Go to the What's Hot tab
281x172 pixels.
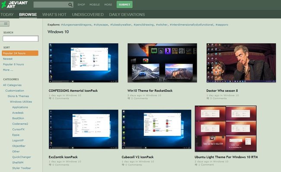click(x=54, y=15)
